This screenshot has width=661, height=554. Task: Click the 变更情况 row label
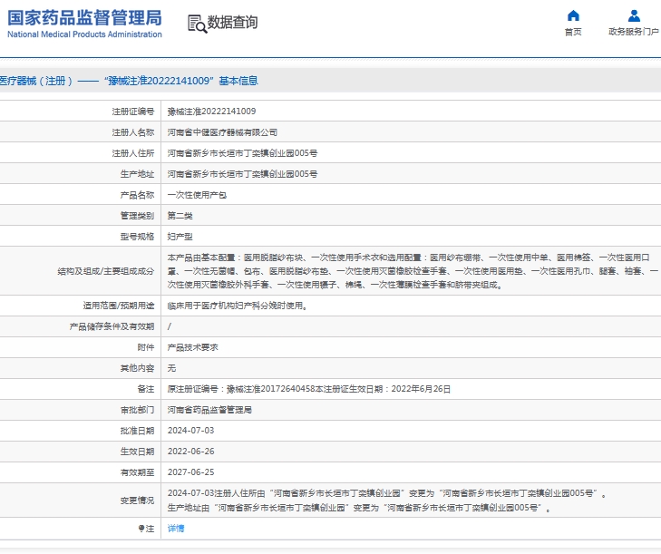pyautogui.click(x=138, y=501)
